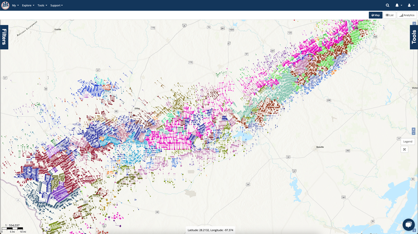Expand the Explore dropdown menu
The image size is (418, 234).
tap(28, 5)
